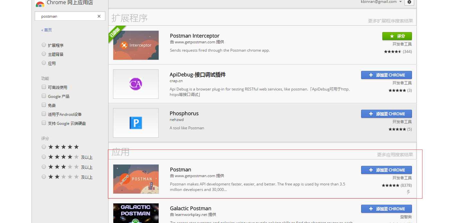This screenshot has width=453, height=223.
Task: Add Phosphorus with 添加至 CHROME button
Action: coord(387,114)
